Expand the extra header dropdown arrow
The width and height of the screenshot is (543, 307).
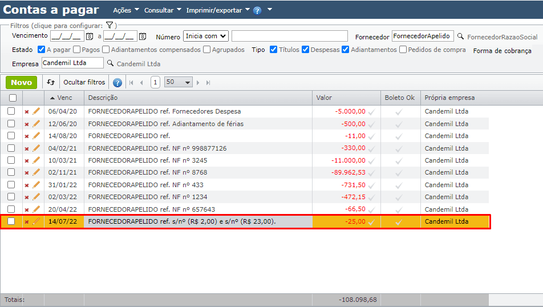click(270, 9)
